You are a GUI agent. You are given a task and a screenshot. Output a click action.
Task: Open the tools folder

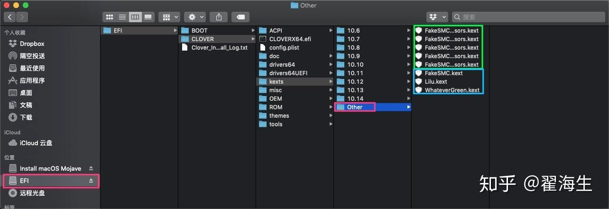click(295, 124)
